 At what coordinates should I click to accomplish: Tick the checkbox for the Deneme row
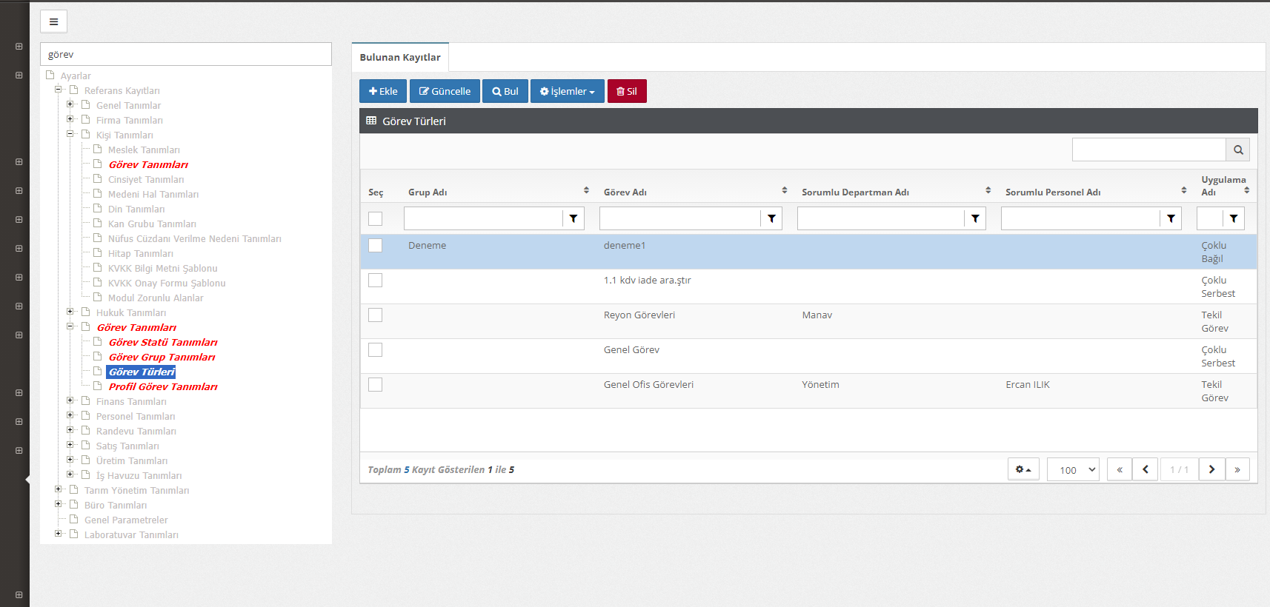tap(376, 246)
